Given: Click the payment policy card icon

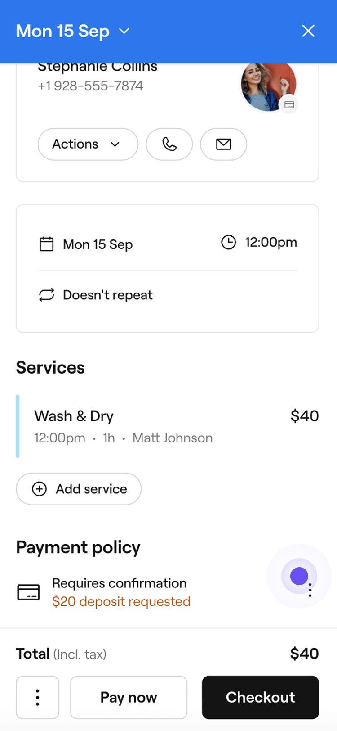Looking at the screenshot, I should (x=28, y=592).
